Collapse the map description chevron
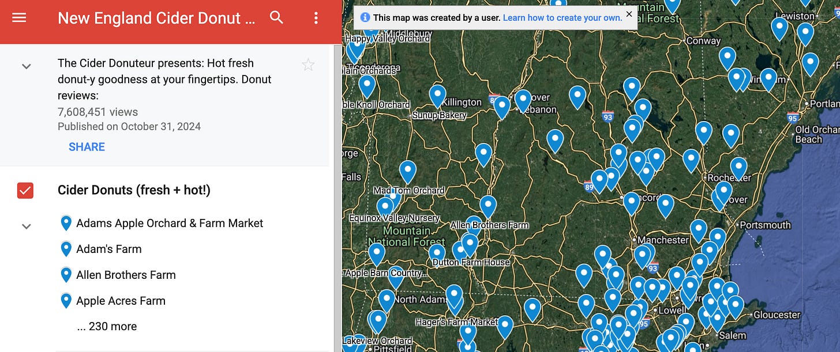Screen dimensions: 840x352 tap(26, 66)
